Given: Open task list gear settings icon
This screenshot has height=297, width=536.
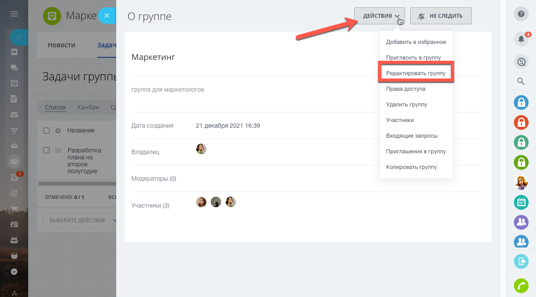Looking at the screenshot, I should point(57,130).
